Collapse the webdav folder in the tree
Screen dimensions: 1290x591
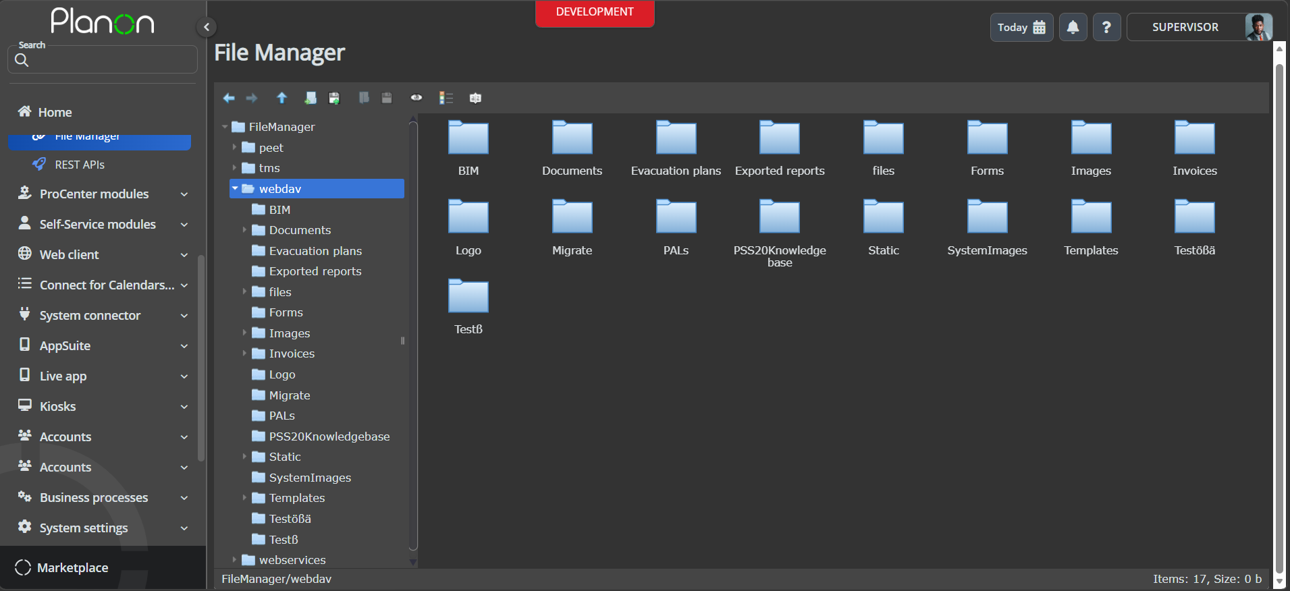pos(235,189)
